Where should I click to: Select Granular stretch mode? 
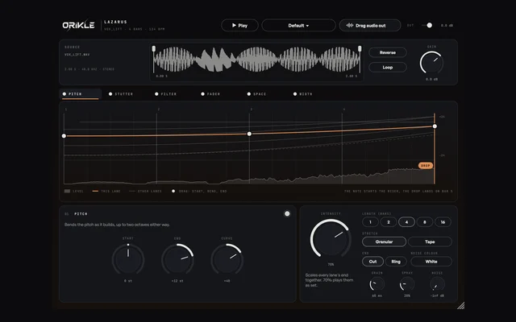click(384, 242)
